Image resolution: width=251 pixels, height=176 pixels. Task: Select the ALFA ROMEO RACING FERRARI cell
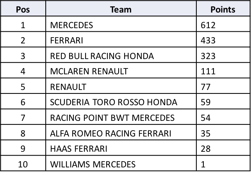[x=121, y=132]
